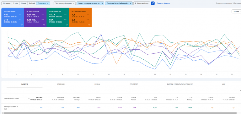The width and height of the screenshot is (241, 114).
Task: Open the Порівняти date dropdown
Action: coord(43,3)
